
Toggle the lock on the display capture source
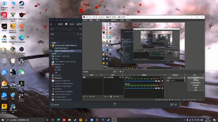pos(123,77)
